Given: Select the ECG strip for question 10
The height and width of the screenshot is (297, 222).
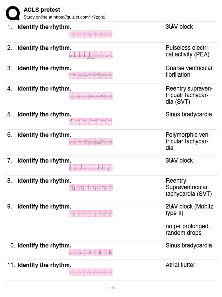Looking at the screenshot, I should (90, 253).
